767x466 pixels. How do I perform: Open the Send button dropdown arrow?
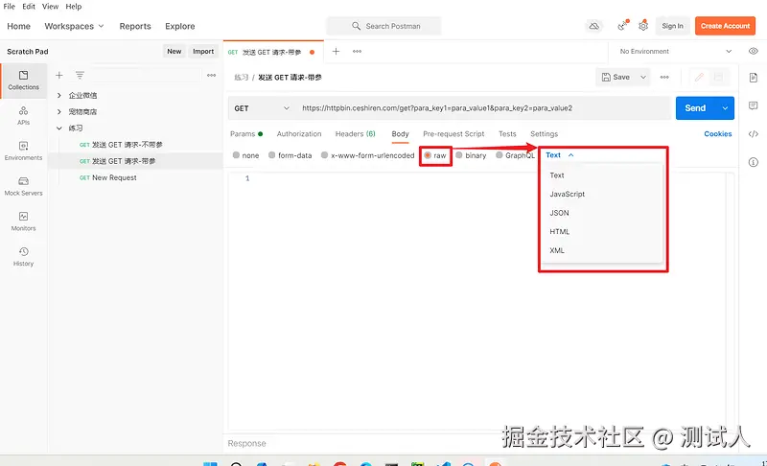click(725, 108)
